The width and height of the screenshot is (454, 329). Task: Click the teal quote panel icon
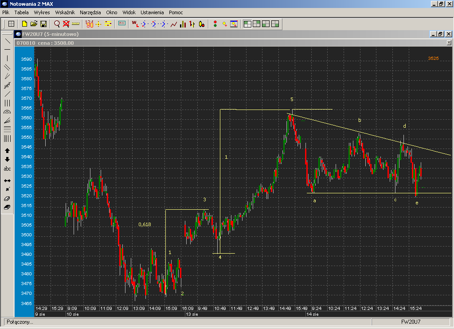pos(122,24)
